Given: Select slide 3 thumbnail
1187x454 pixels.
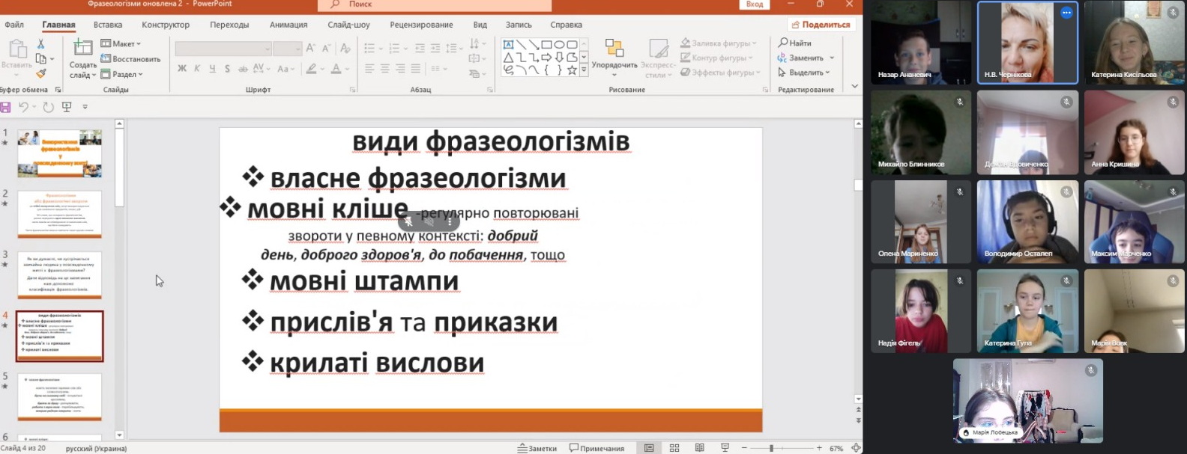Looking at the screenshot, I should 59,274.
